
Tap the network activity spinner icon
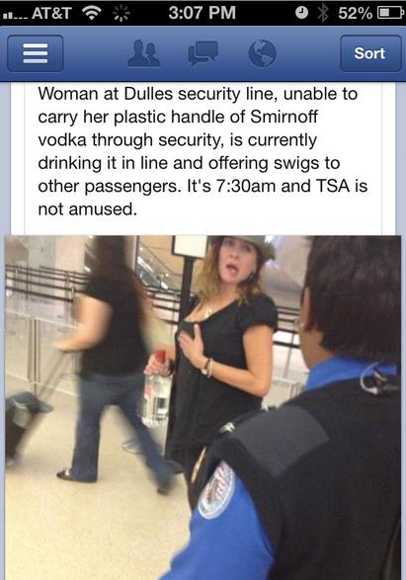pos(122,13)
